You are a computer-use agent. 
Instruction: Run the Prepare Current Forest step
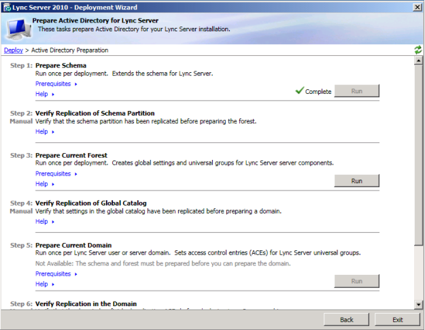pos(356,181)
